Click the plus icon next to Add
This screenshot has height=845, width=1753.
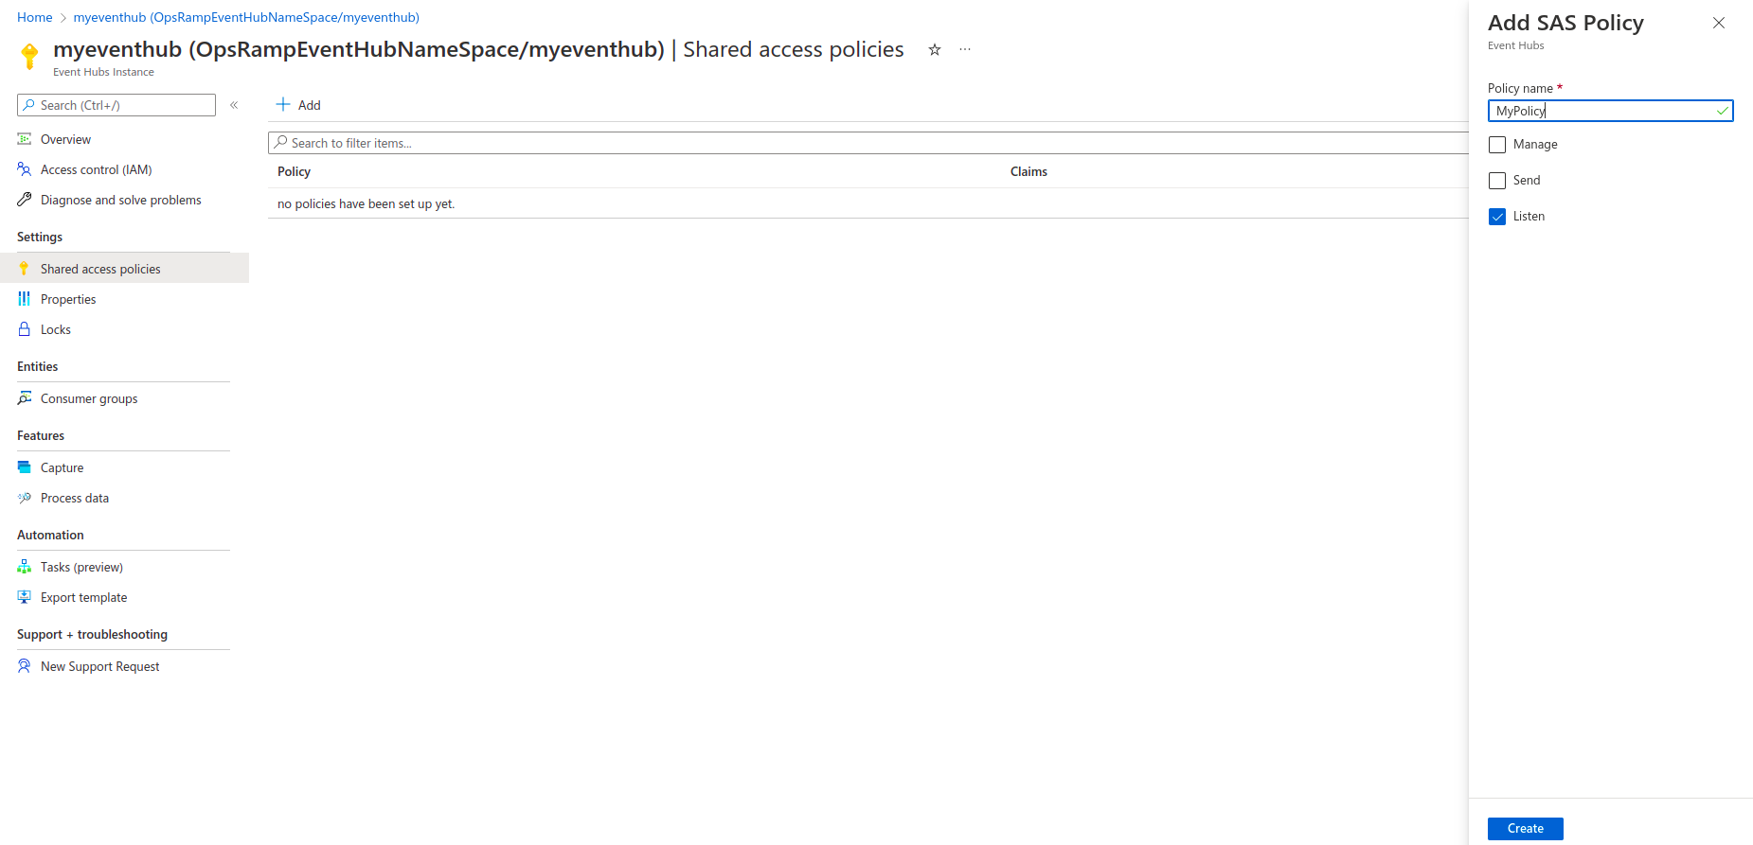click(x=283, y=104)
